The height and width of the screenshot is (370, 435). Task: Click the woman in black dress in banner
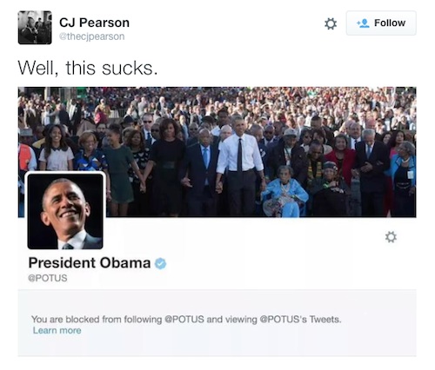(x=165, y=168)
